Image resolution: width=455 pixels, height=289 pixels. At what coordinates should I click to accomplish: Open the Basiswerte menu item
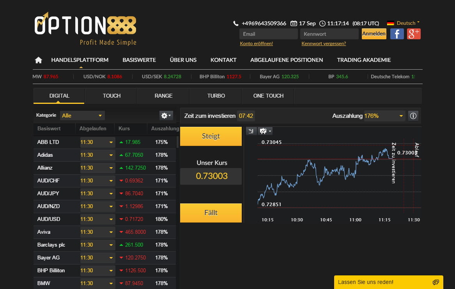click(139, 60)
